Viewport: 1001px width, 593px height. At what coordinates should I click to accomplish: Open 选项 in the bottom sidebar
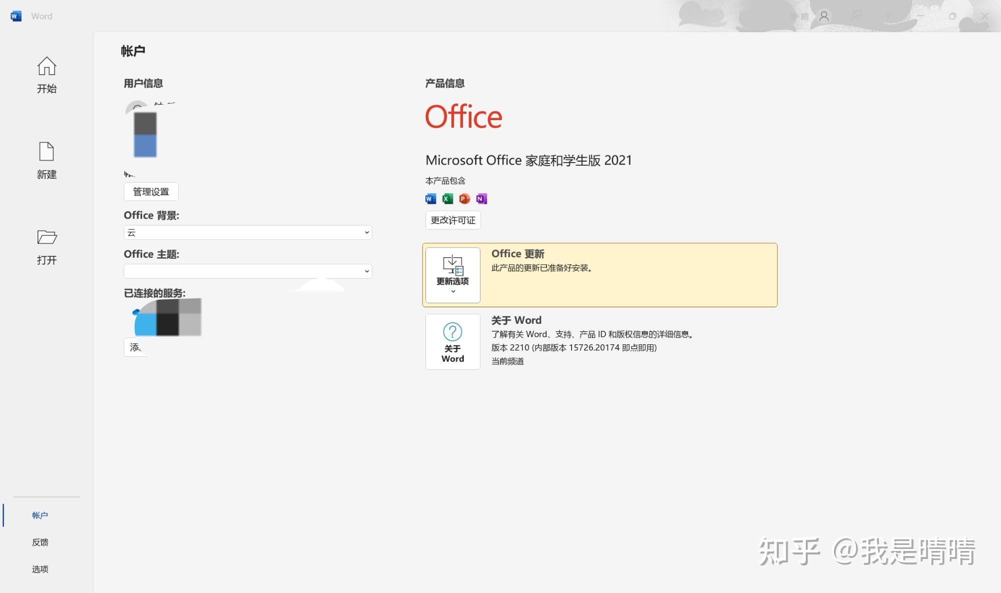(x=40, y=569)
